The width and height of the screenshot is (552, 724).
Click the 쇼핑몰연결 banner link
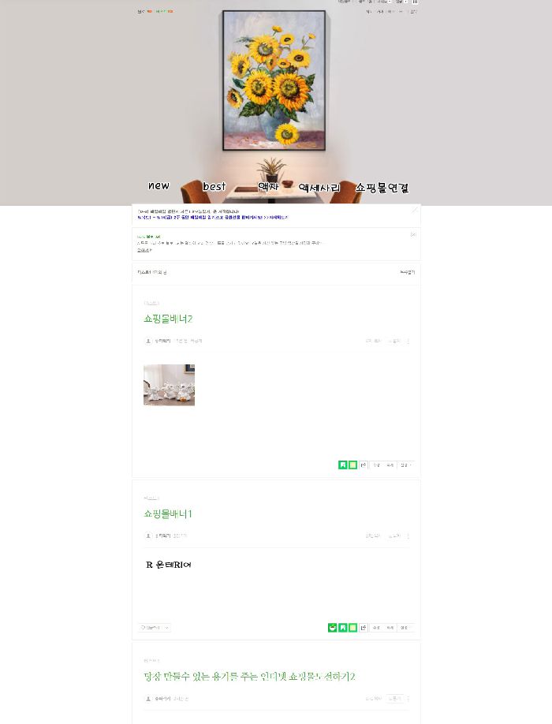[x=382, y=188]
